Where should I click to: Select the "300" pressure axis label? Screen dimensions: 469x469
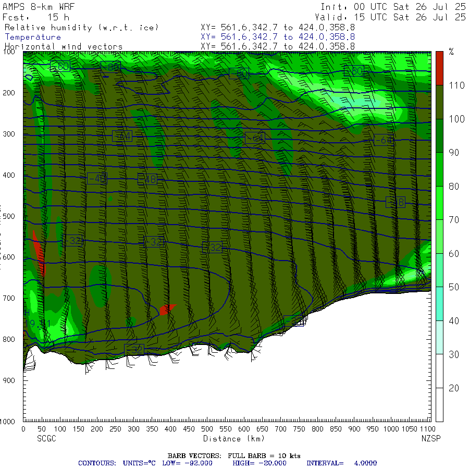coord(9,134)
